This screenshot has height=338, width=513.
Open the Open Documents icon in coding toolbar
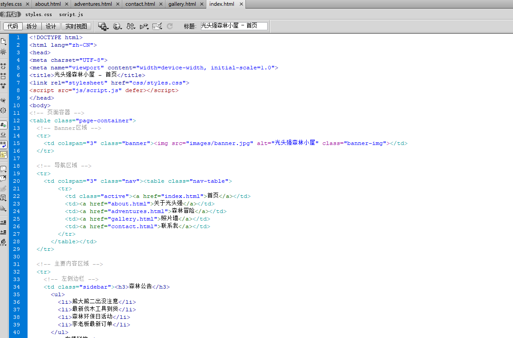click(x=3, y=41)
